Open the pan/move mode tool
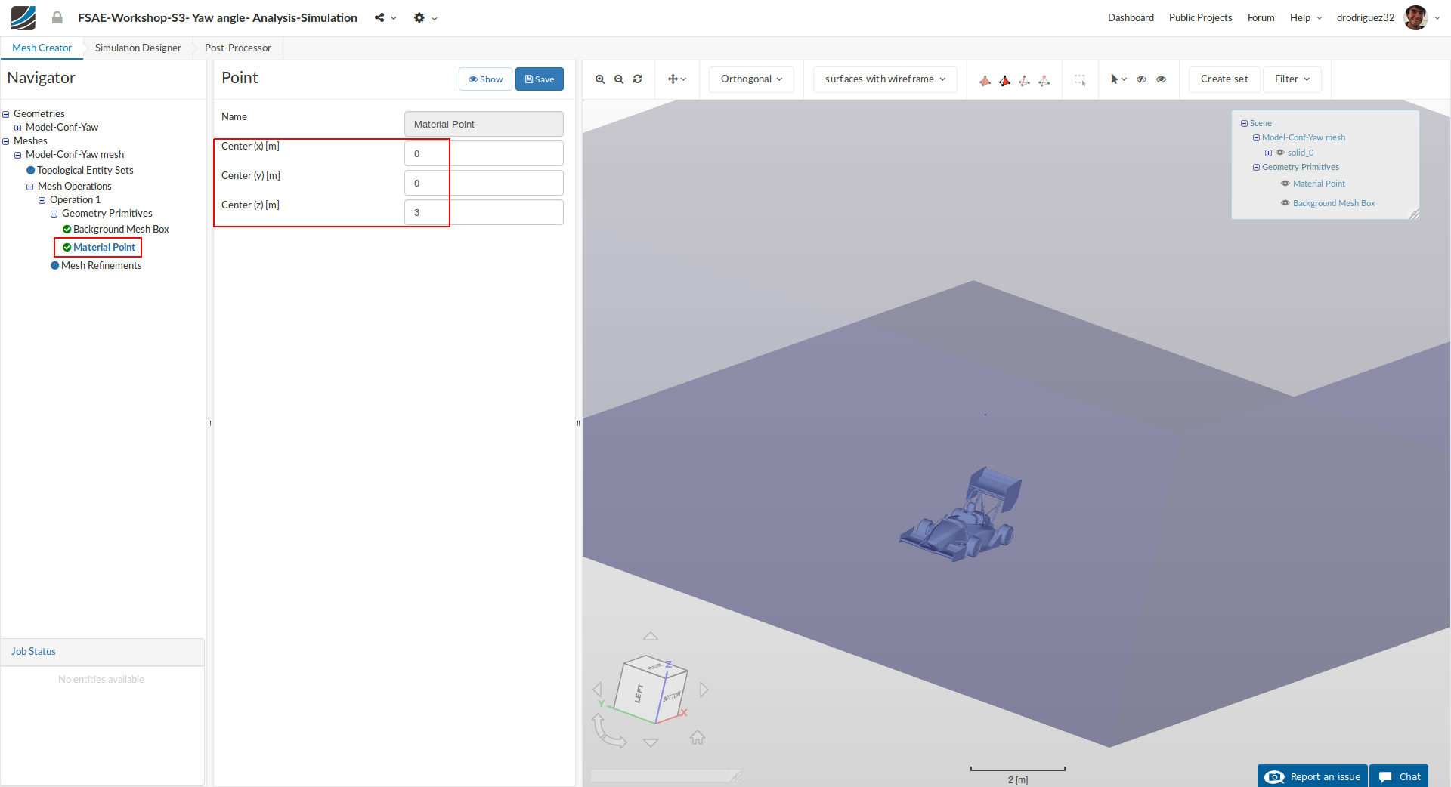 tap(677, 79)
